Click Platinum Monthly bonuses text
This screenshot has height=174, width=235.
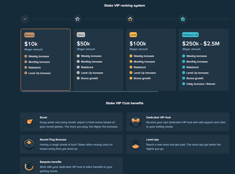click(197, 62)
